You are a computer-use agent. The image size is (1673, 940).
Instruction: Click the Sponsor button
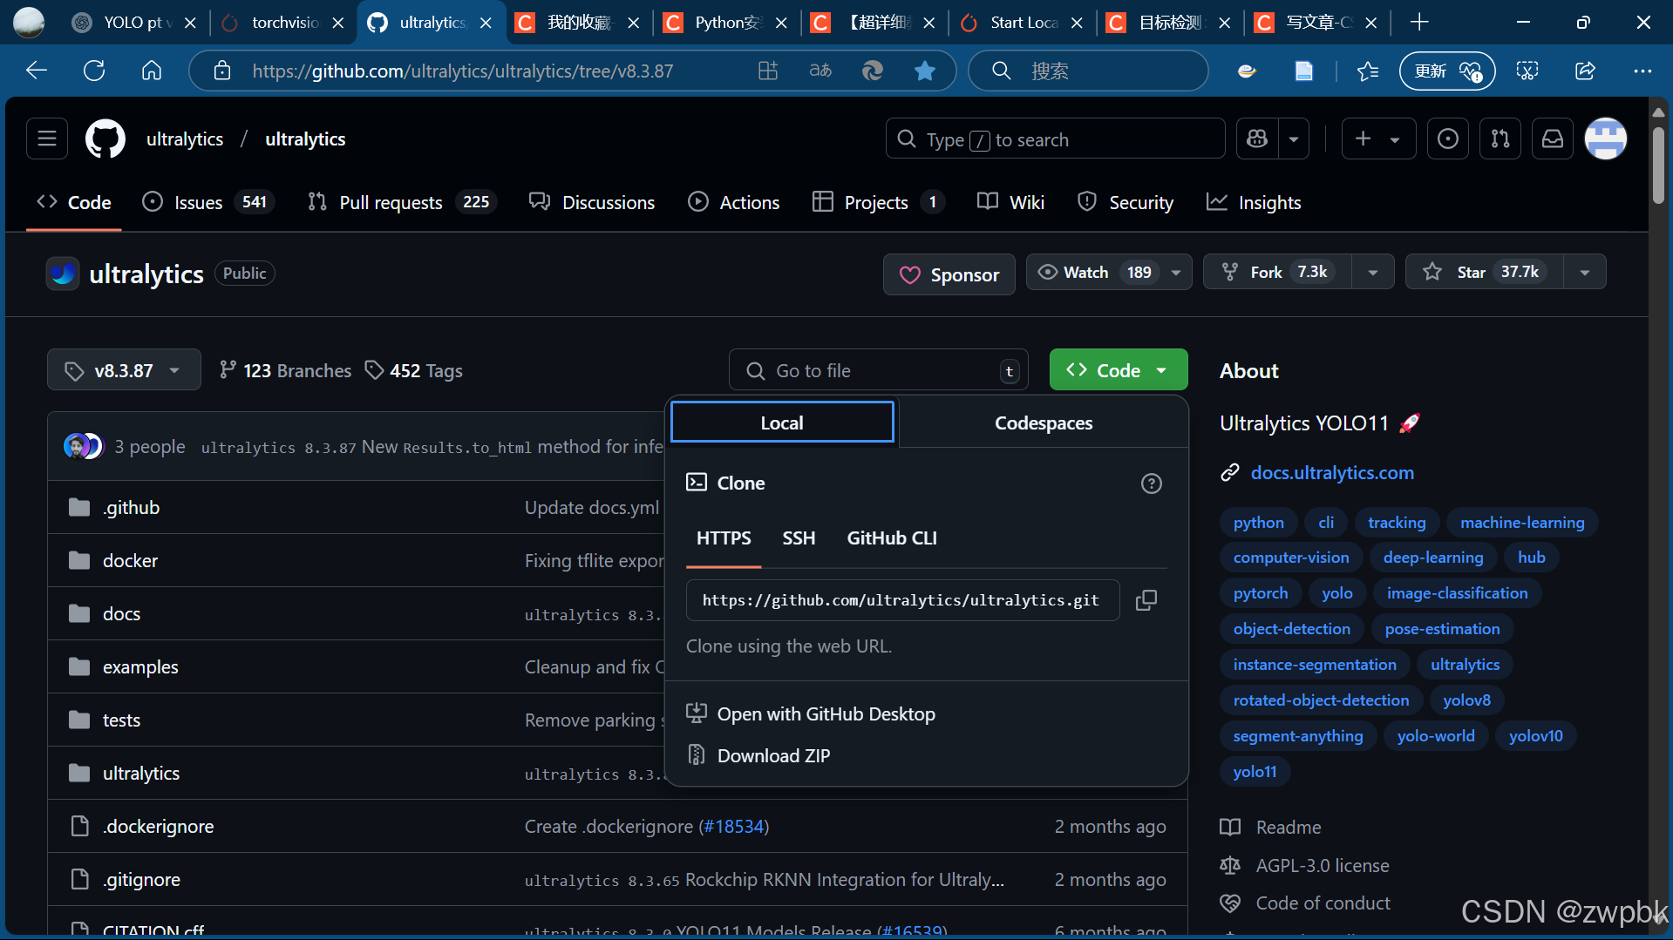[x=949, y=274]
